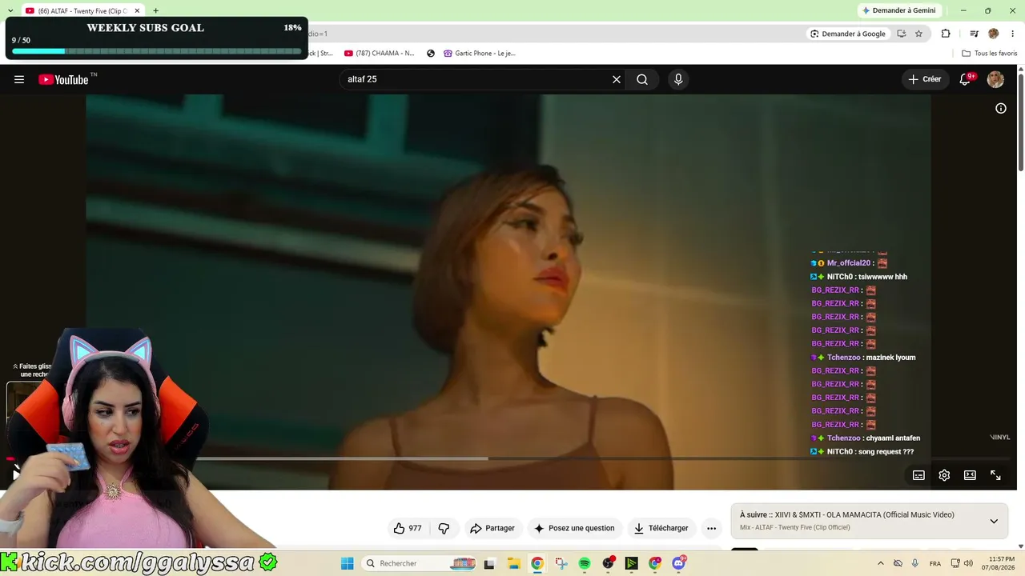1025x576 pixels.
Task: Select the ALTAF - Twenty Five tab
Action: tap(82, 11)
